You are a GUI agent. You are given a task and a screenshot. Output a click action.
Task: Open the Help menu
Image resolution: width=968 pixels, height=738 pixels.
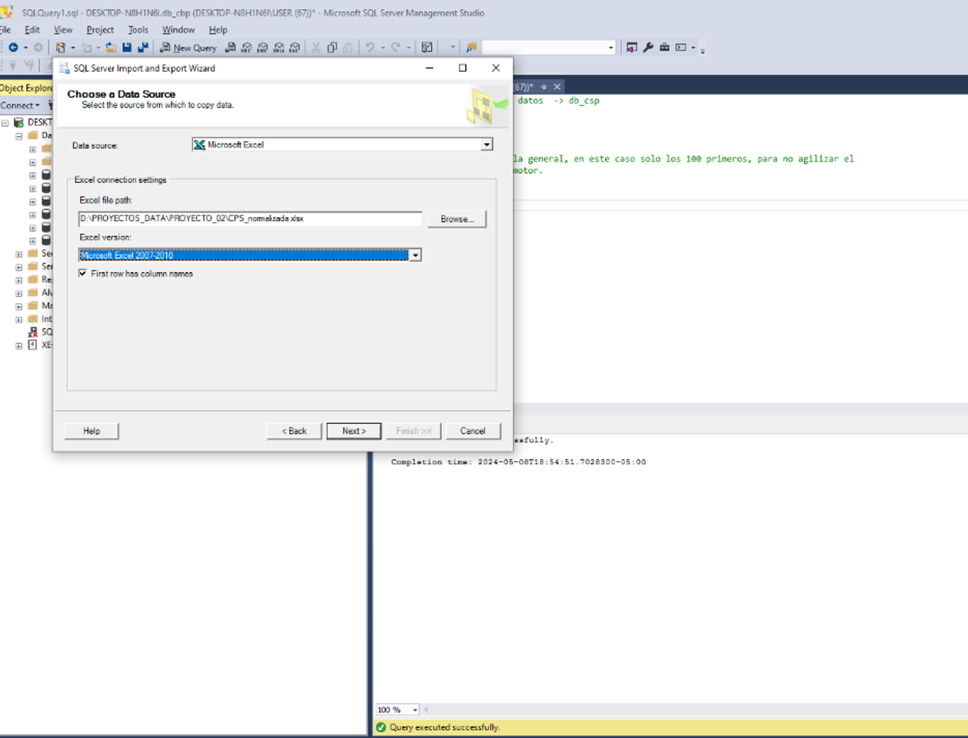tap(218, 30)
